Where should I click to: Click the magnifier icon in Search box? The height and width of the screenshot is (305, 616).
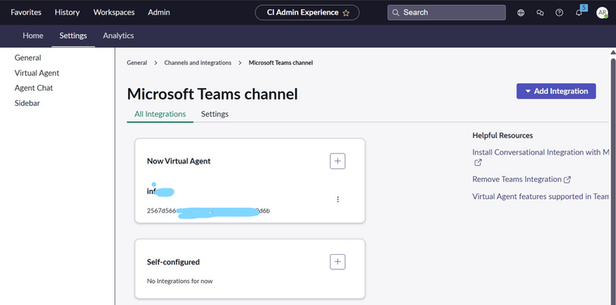tap(396, 13)
